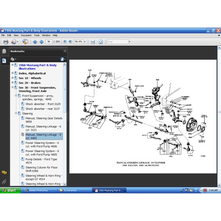Select the Index, Alphabetical bookmark
The height and width of the screenshot is (221, 221).
[x=32, y=73]
